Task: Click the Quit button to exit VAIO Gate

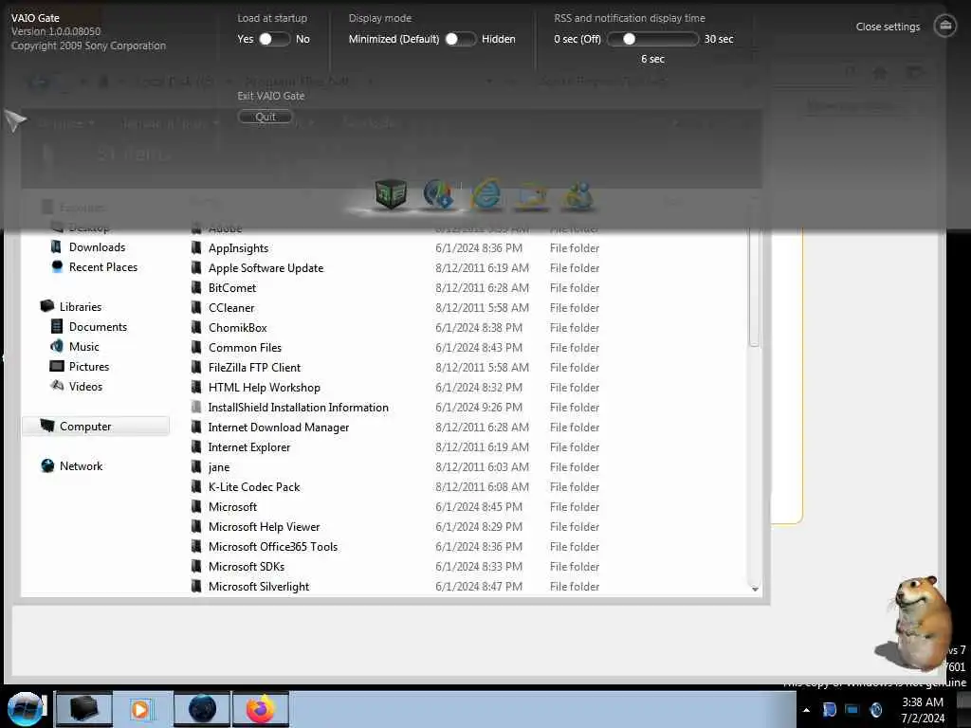Action: [x=266, y=117]
